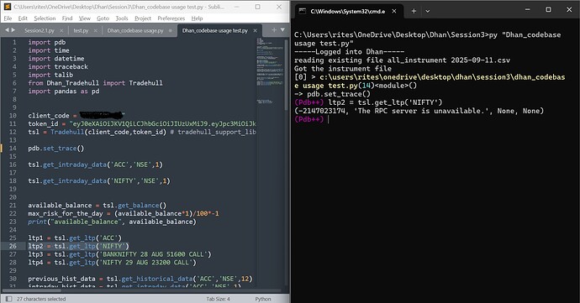The width and height of the screenshot is (580, 303).
Task: Switch to the Session2.1.py tab
Action: coord(40,30)
